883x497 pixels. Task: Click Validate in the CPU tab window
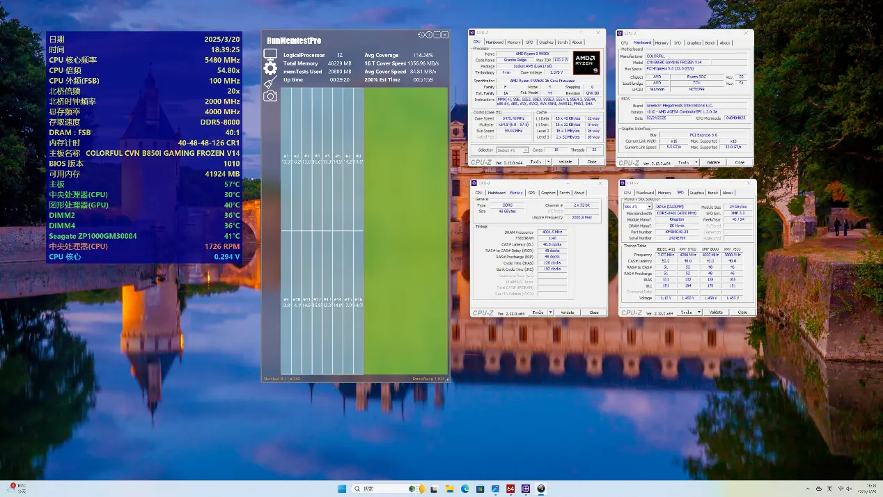pos(565,161)
